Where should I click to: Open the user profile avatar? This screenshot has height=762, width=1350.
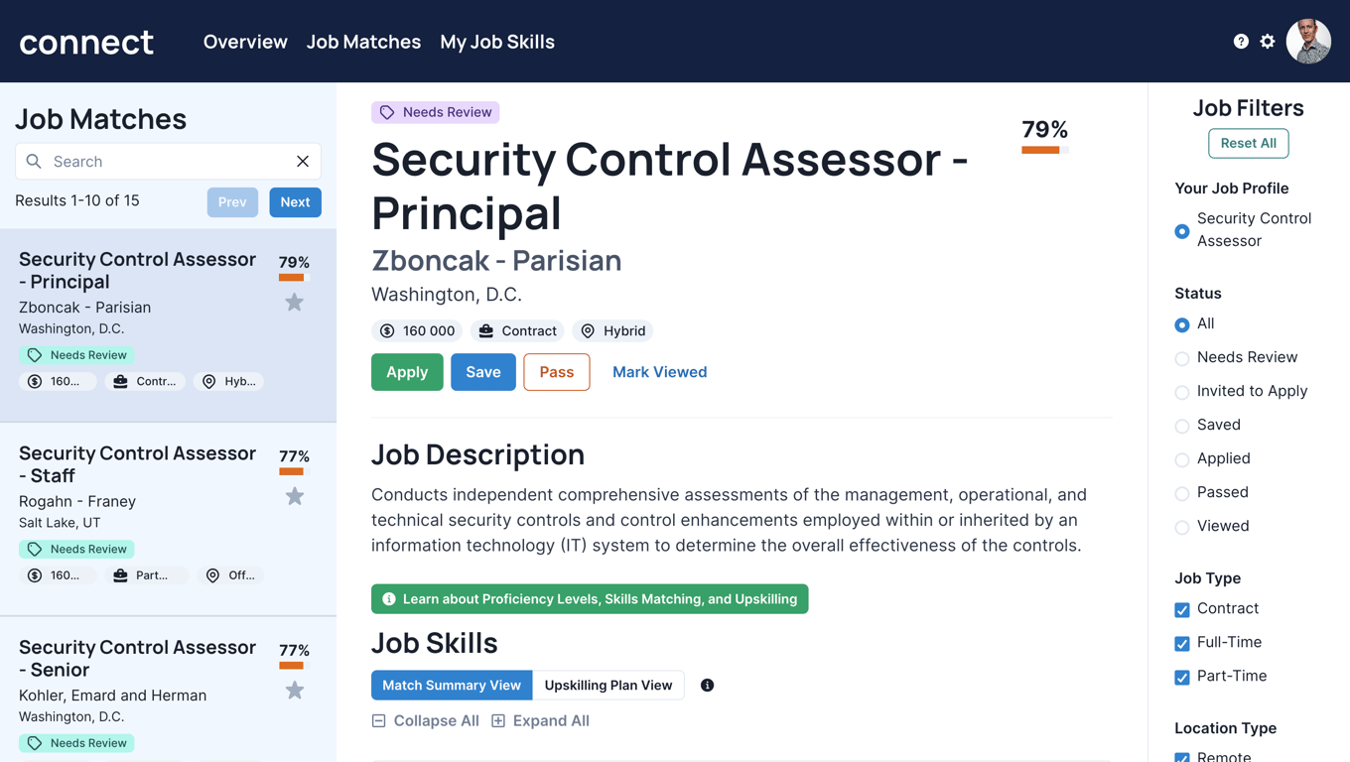[1308, 42]
